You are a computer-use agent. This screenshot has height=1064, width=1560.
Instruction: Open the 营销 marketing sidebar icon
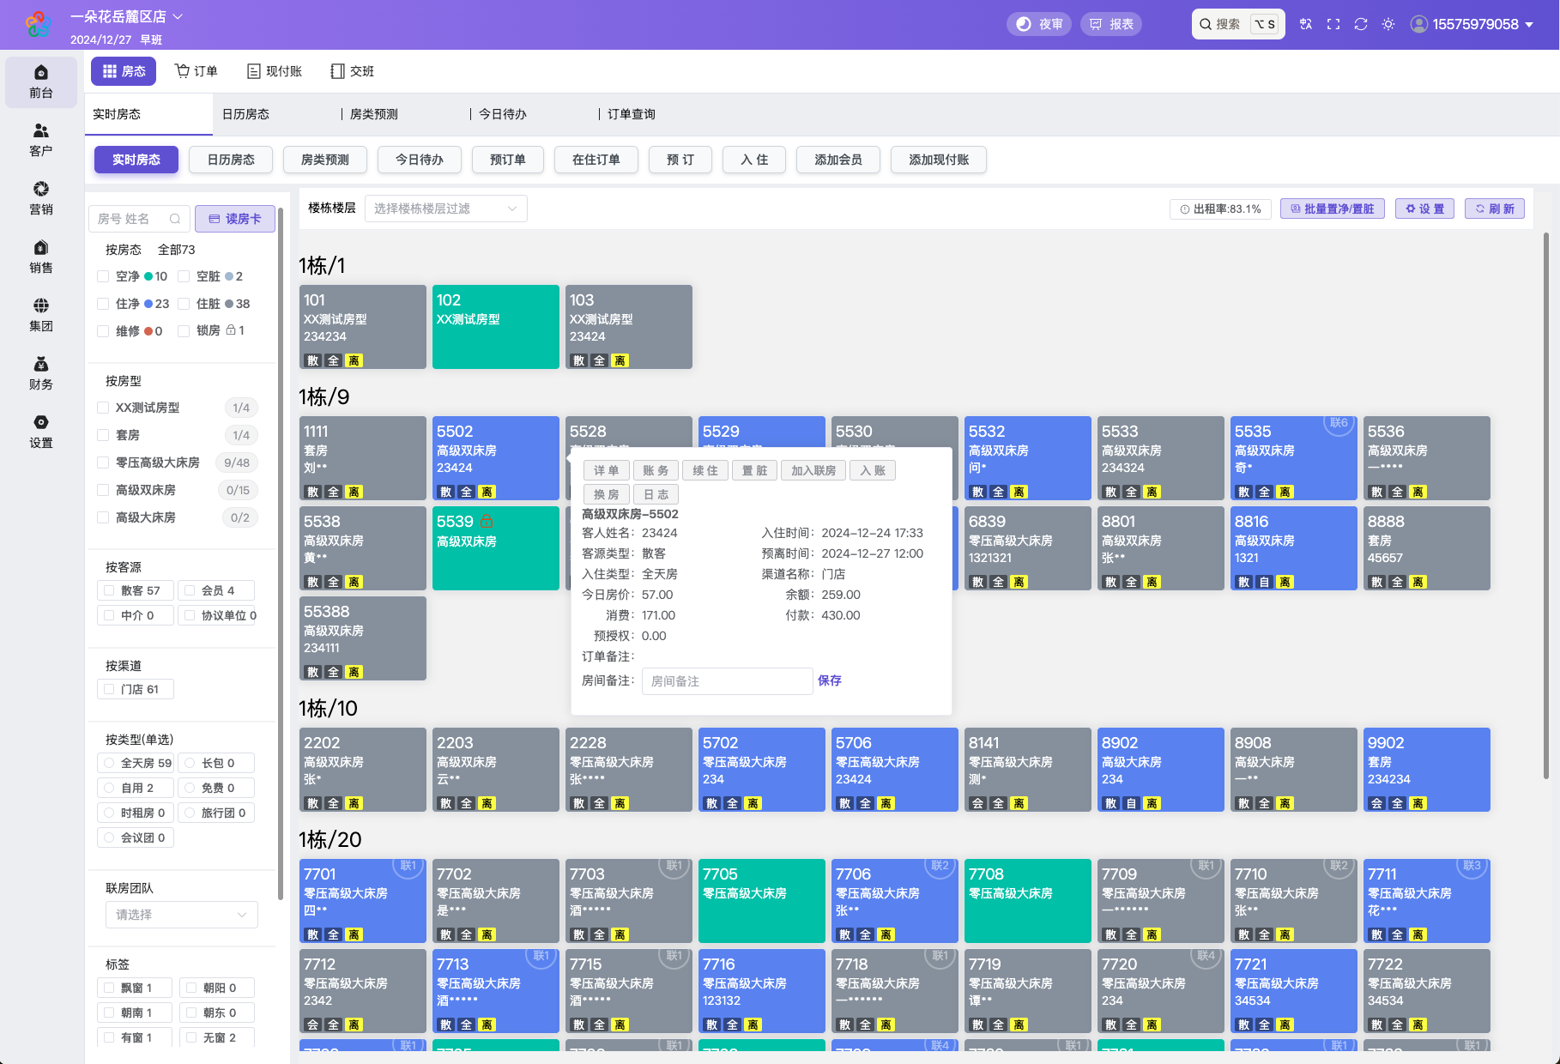coord(40,198)
